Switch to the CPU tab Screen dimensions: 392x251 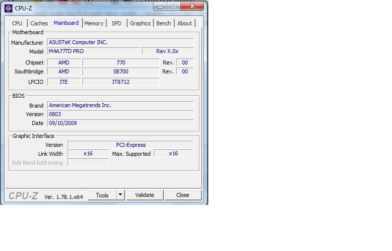tap(17, 23)
